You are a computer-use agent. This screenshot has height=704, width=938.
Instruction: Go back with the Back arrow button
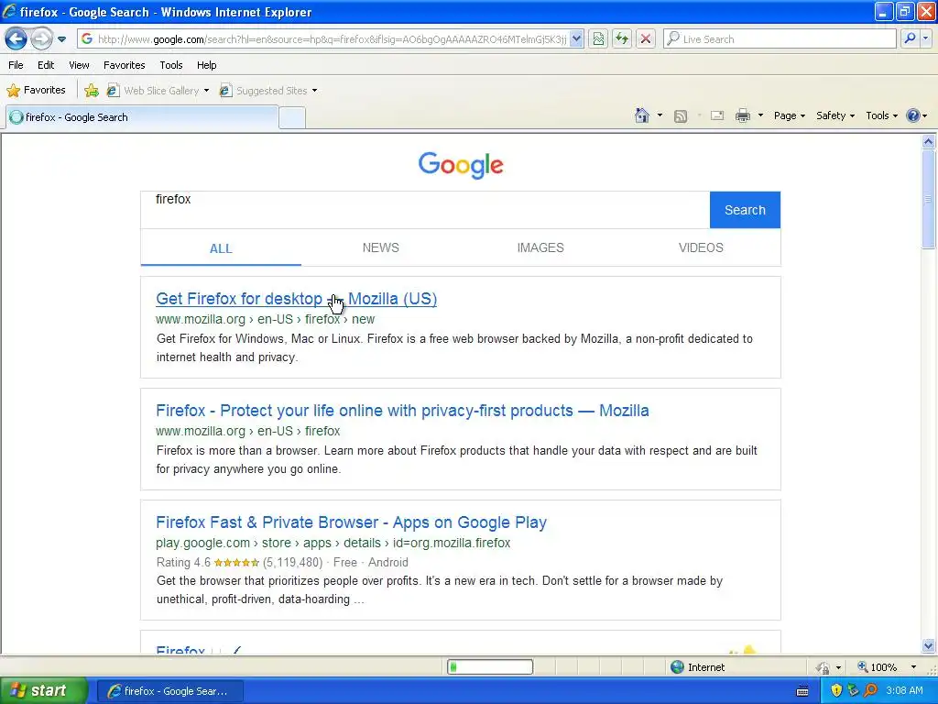tap(16, 39)
